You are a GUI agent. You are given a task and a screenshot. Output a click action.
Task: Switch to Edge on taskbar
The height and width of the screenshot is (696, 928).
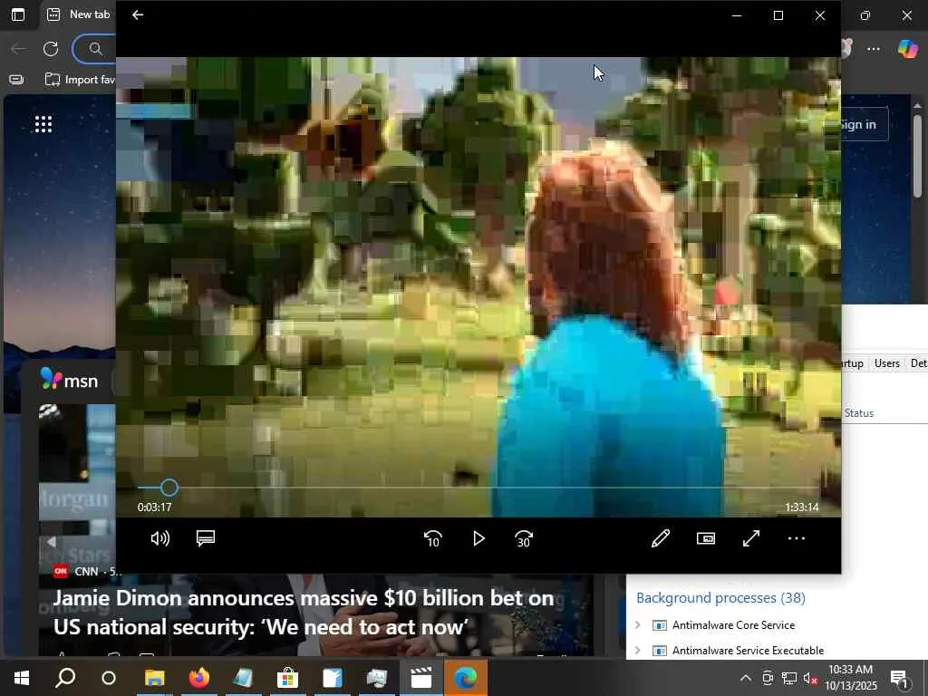[x=465, y=678]
